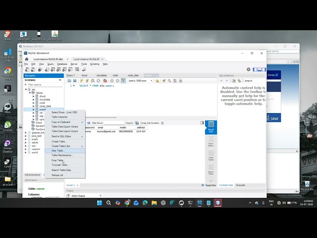317x238 pixels.
Task: Switch to the clouddata query tab
Action: [x=102, y=75]
